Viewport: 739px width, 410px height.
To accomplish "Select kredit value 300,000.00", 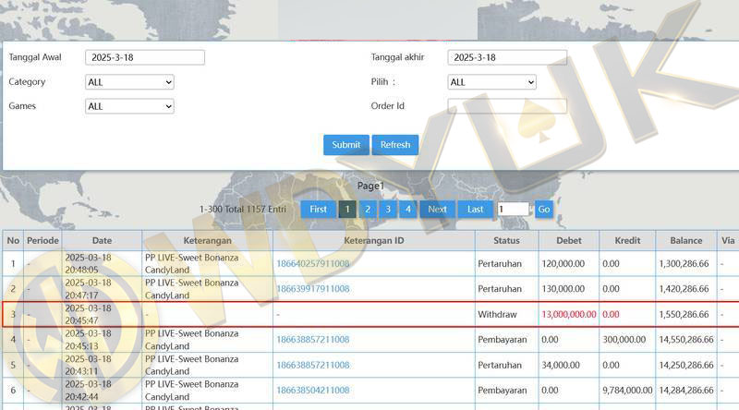I will point(624,339).
